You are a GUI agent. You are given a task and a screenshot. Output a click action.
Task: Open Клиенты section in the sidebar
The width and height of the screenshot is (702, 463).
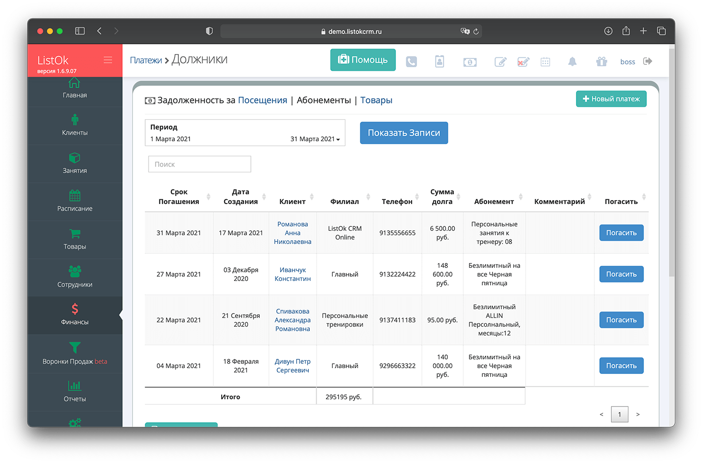pos(75,126)
